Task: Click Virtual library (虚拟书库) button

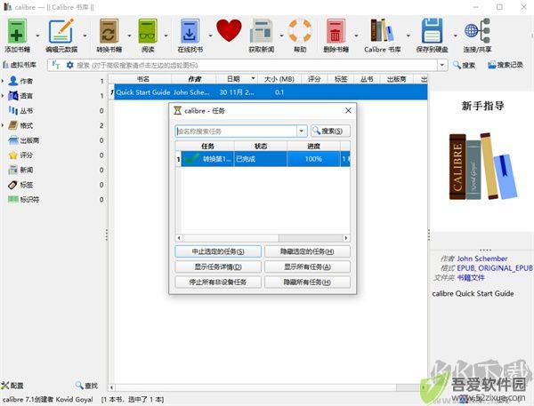Action: tap(20, 65)
